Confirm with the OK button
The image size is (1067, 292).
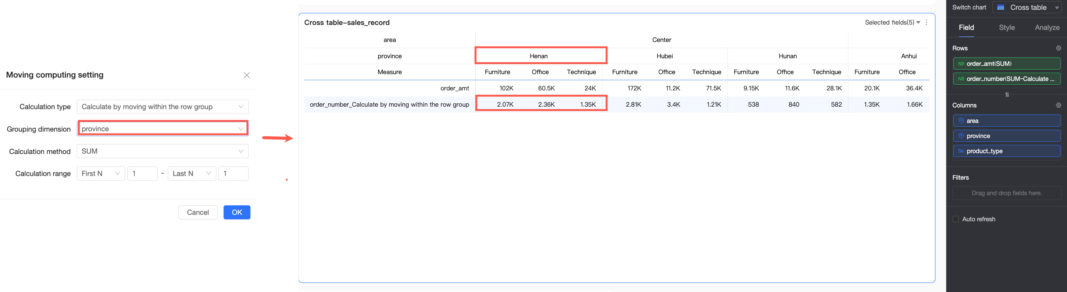(x=237, y=212)
